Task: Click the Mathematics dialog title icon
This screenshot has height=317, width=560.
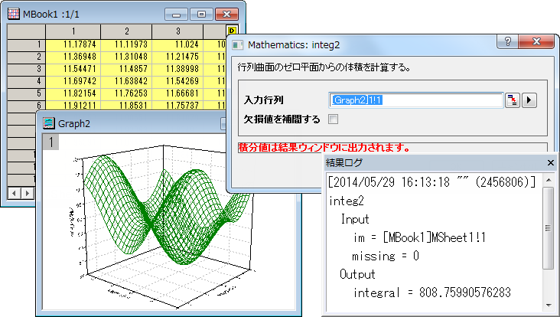Action: (x=238, y=47)
